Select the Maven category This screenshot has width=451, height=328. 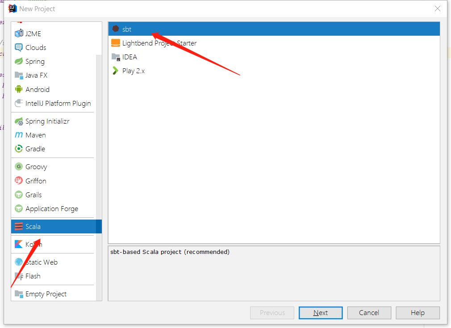pos(54,135)
